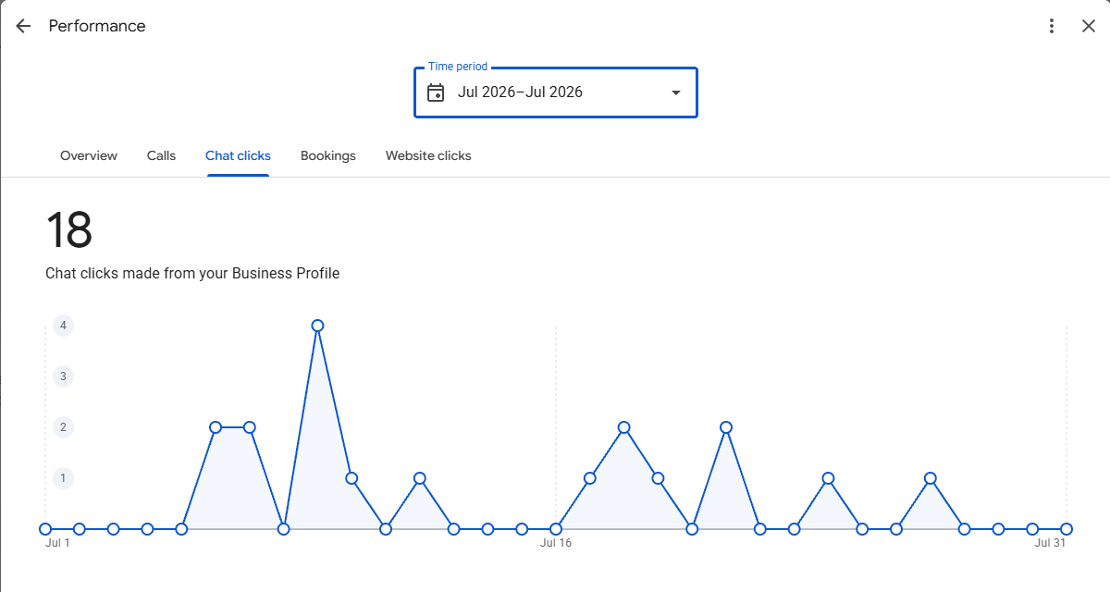Select the first data point above Jul 1
The width and height of the screenshot is (1110, 592).
point(45,529)
